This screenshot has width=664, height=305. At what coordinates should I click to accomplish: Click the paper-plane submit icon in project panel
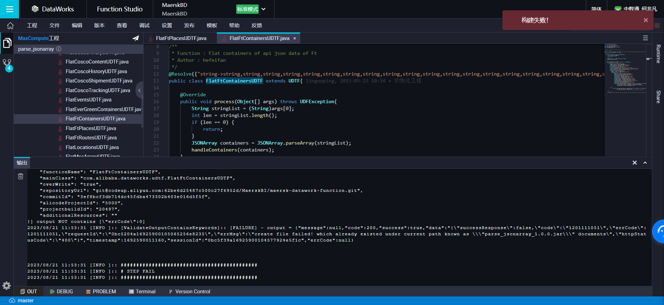tap(136, 38)
